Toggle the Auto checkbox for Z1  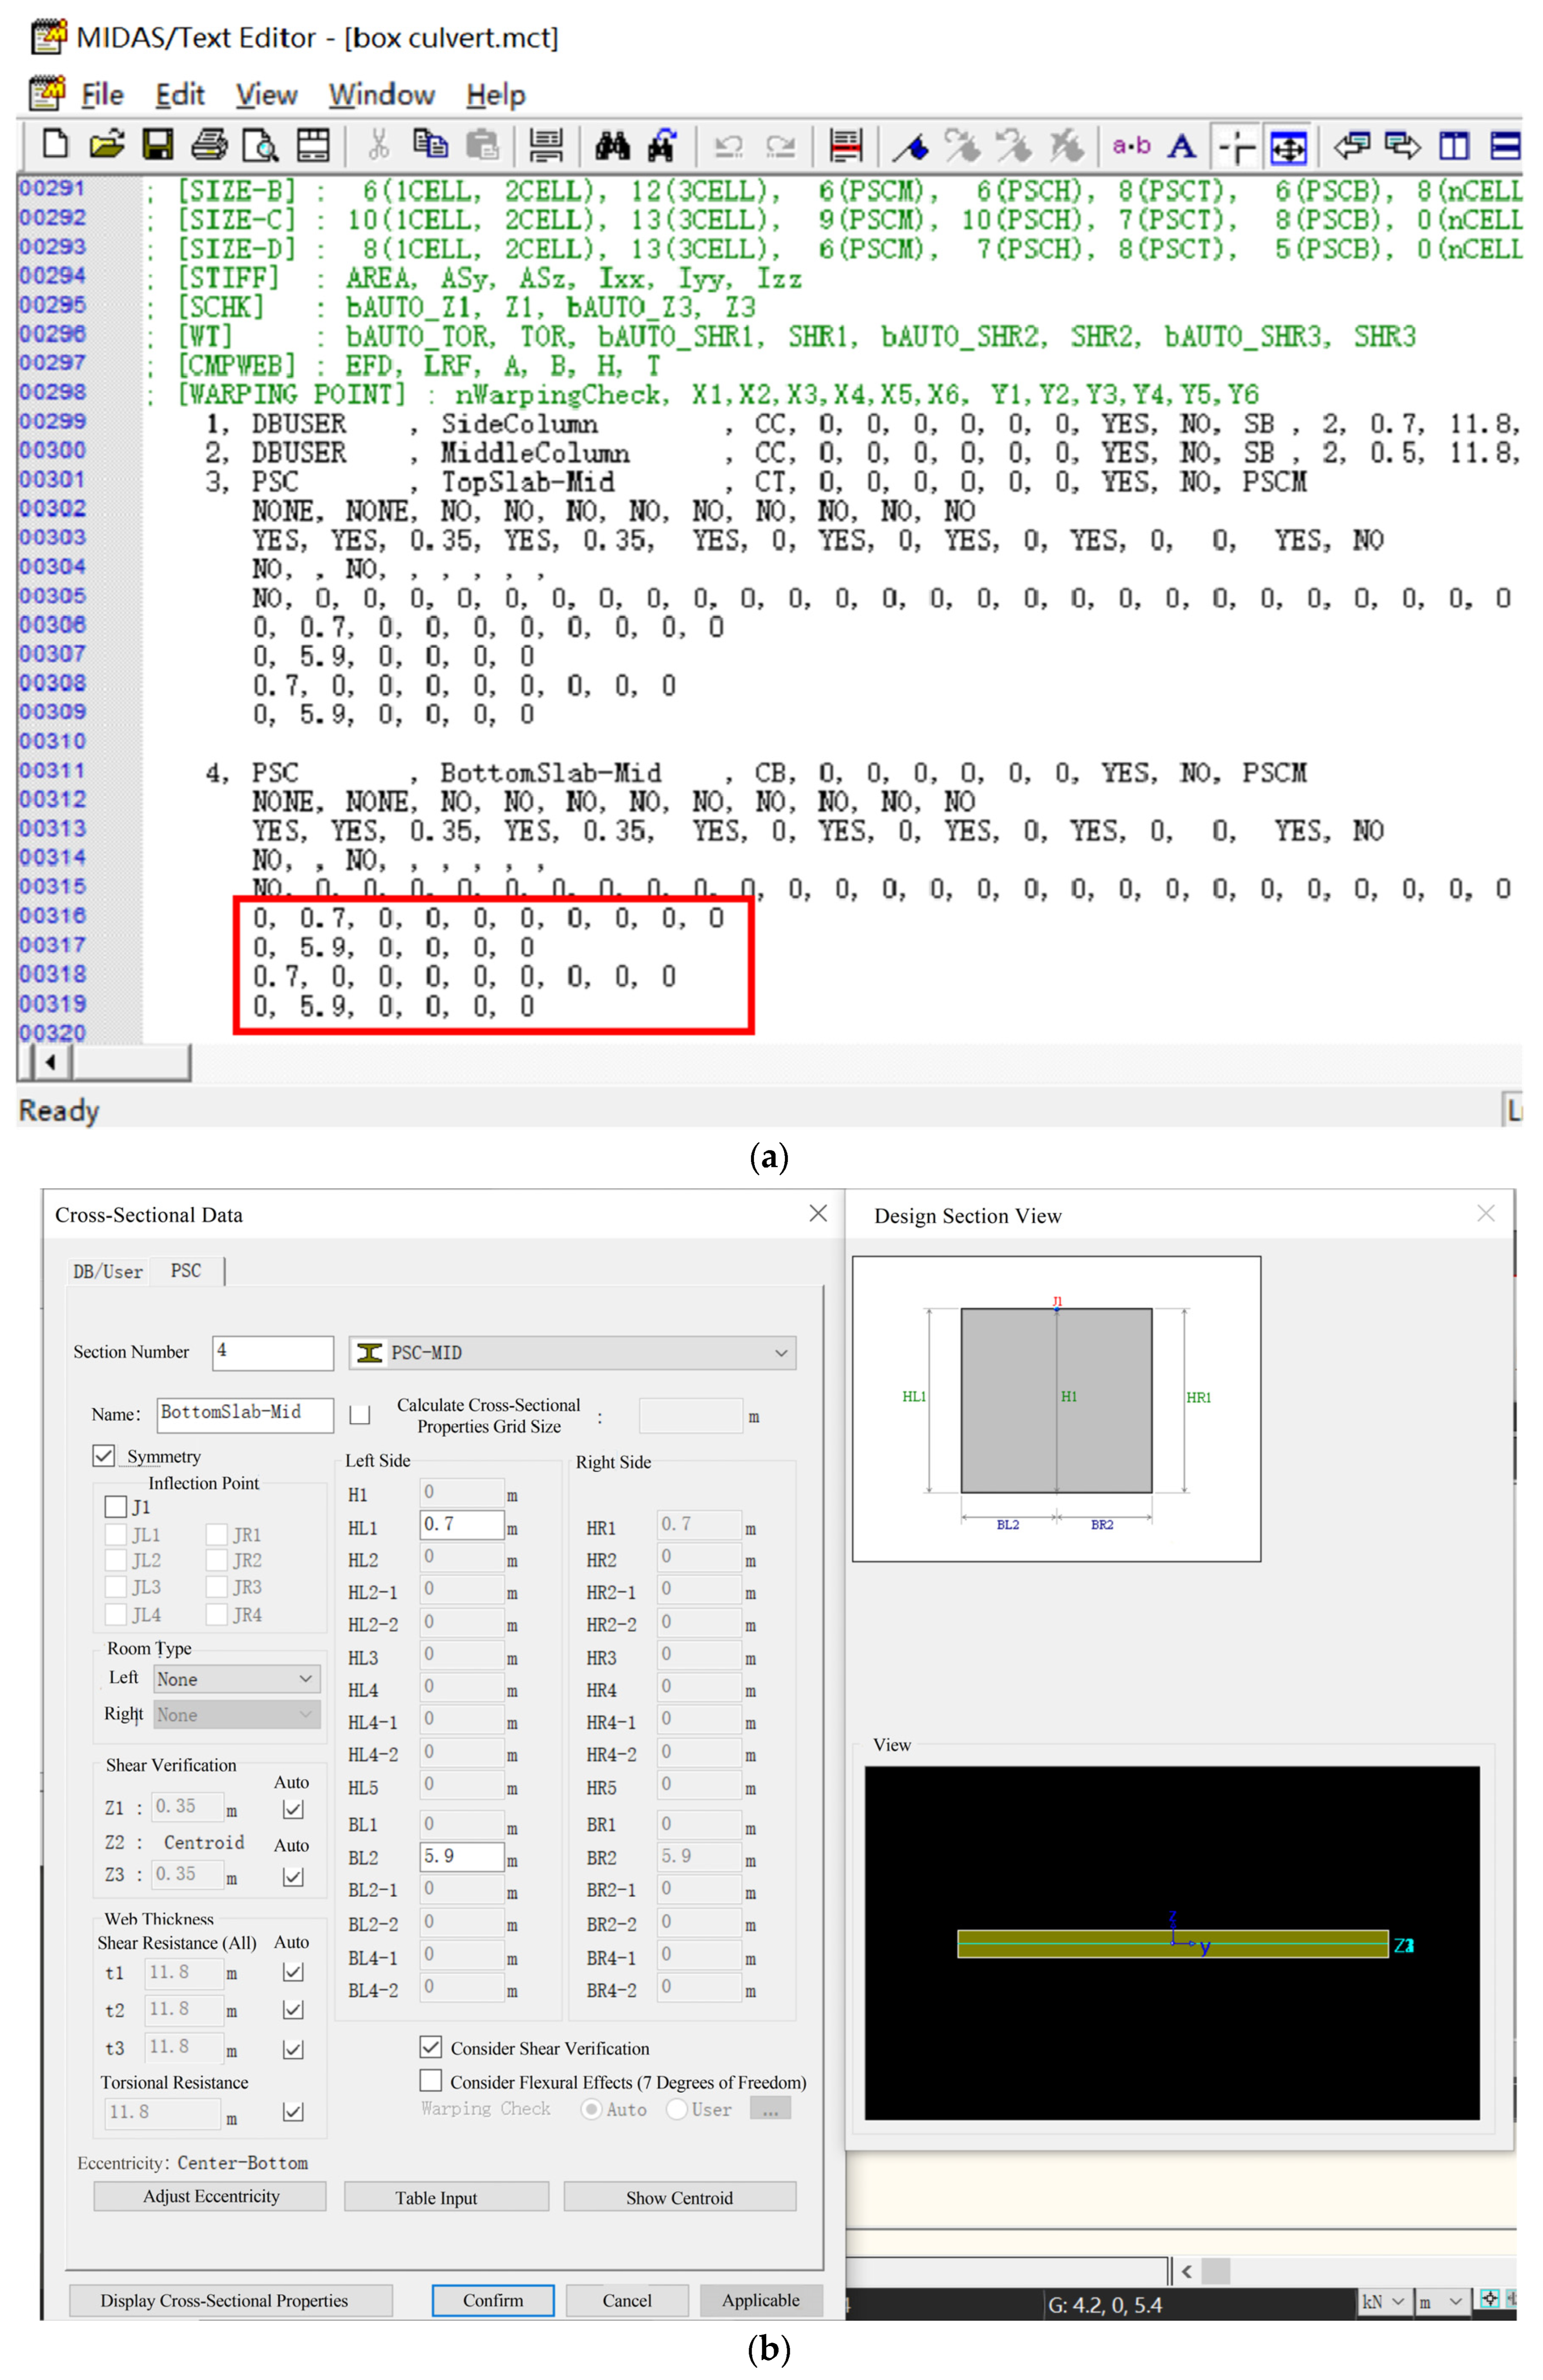293,1809
